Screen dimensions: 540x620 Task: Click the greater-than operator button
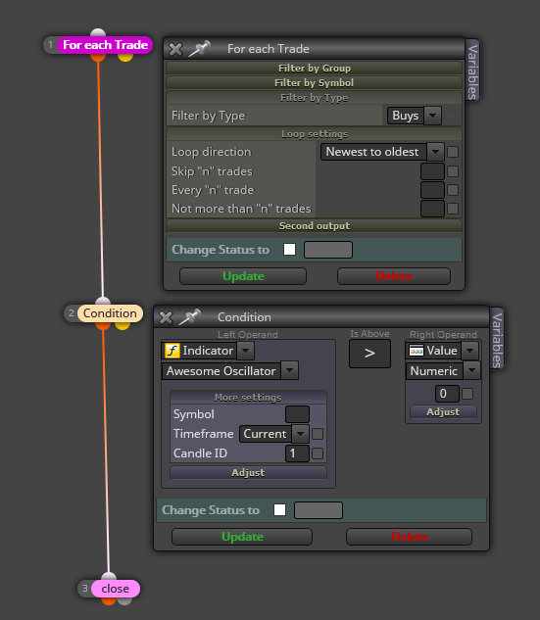(x=369, y=354)
